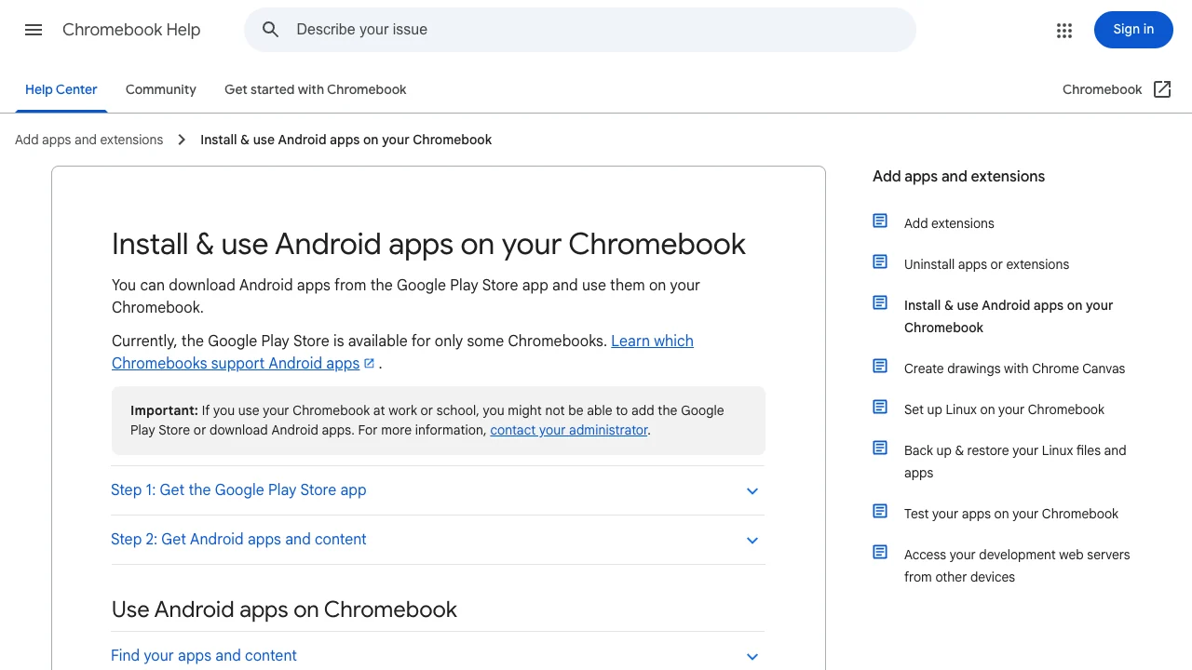Viewport: 1192px width, 670px height.
Task: Click the breadcrumb chevron separator icon
Action: (x=182, y=140)
